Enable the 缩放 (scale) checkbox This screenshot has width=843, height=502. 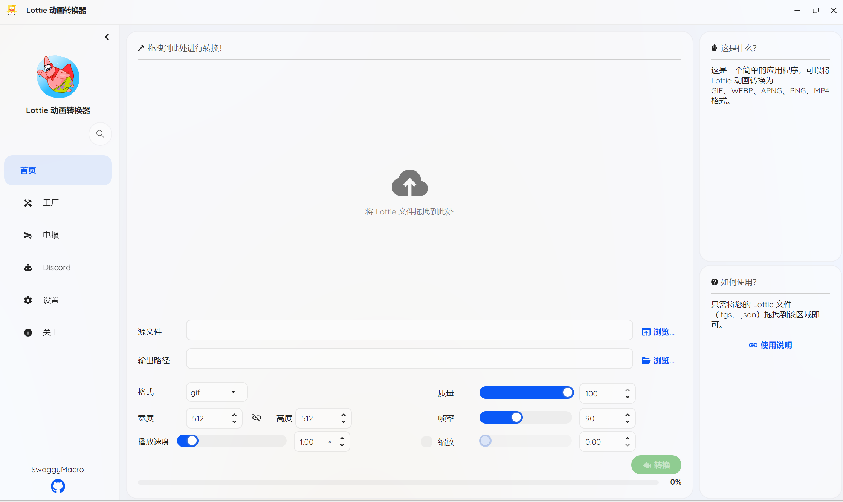426,442
